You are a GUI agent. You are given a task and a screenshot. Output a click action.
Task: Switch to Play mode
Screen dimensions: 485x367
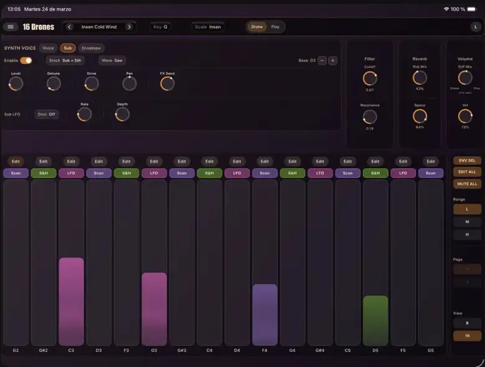275,27
